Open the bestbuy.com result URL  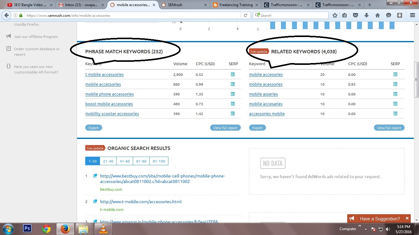pos(162,179)
